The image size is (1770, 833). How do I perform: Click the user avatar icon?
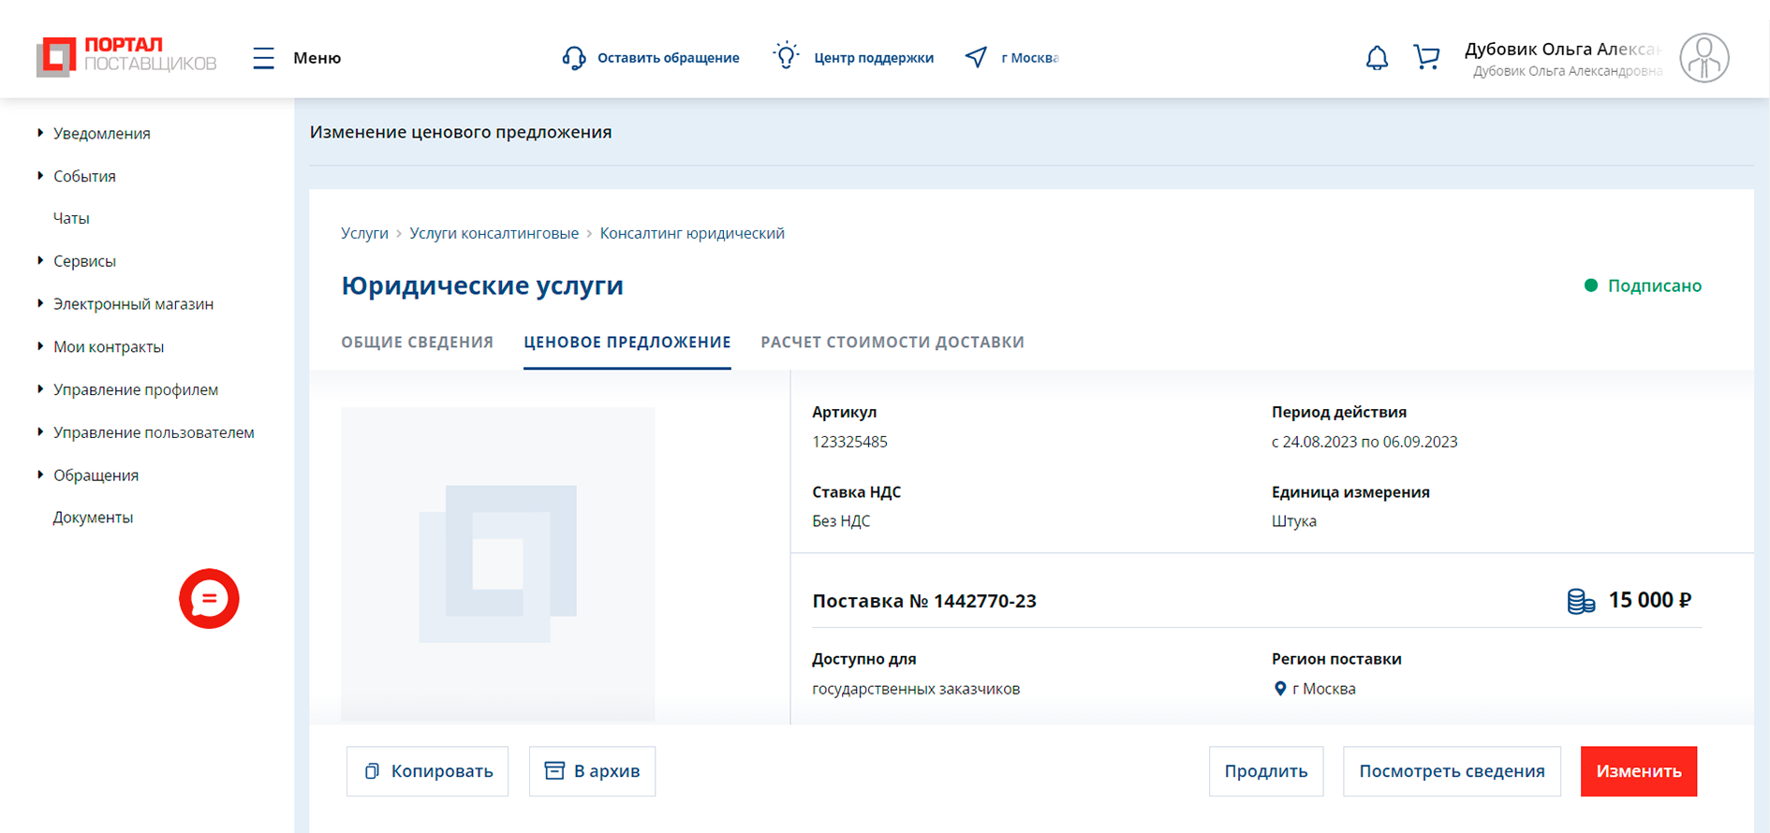(x=1704, y=58)
